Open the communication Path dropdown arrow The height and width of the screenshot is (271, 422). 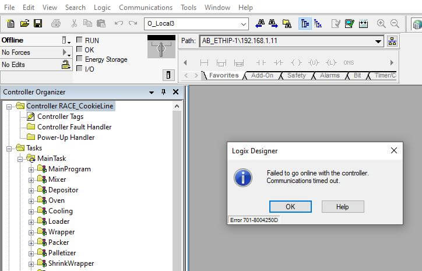pos(378,41)
